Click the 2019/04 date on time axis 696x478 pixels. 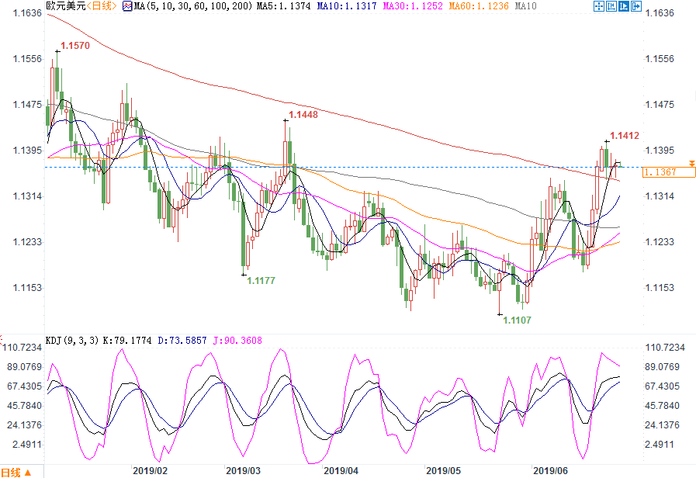(341, 470)
